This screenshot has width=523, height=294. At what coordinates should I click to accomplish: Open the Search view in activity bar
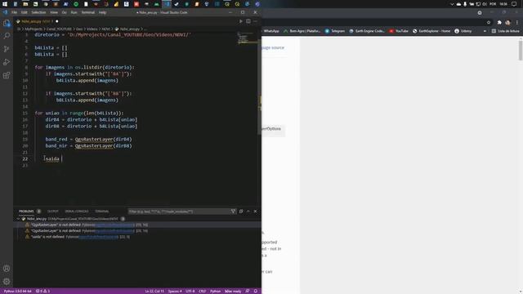click(7, 36)
